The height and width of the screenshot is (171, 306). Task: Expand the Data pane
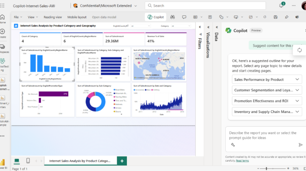217,27
